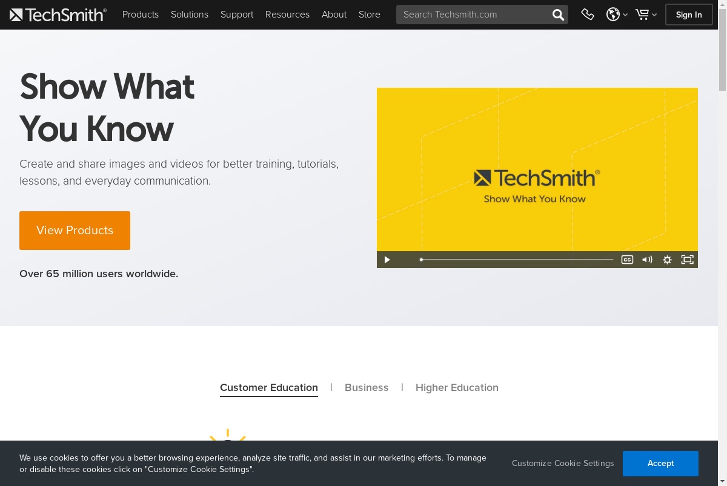Select the Customer Education tab

pyautogui.click(x=269, y=388)
